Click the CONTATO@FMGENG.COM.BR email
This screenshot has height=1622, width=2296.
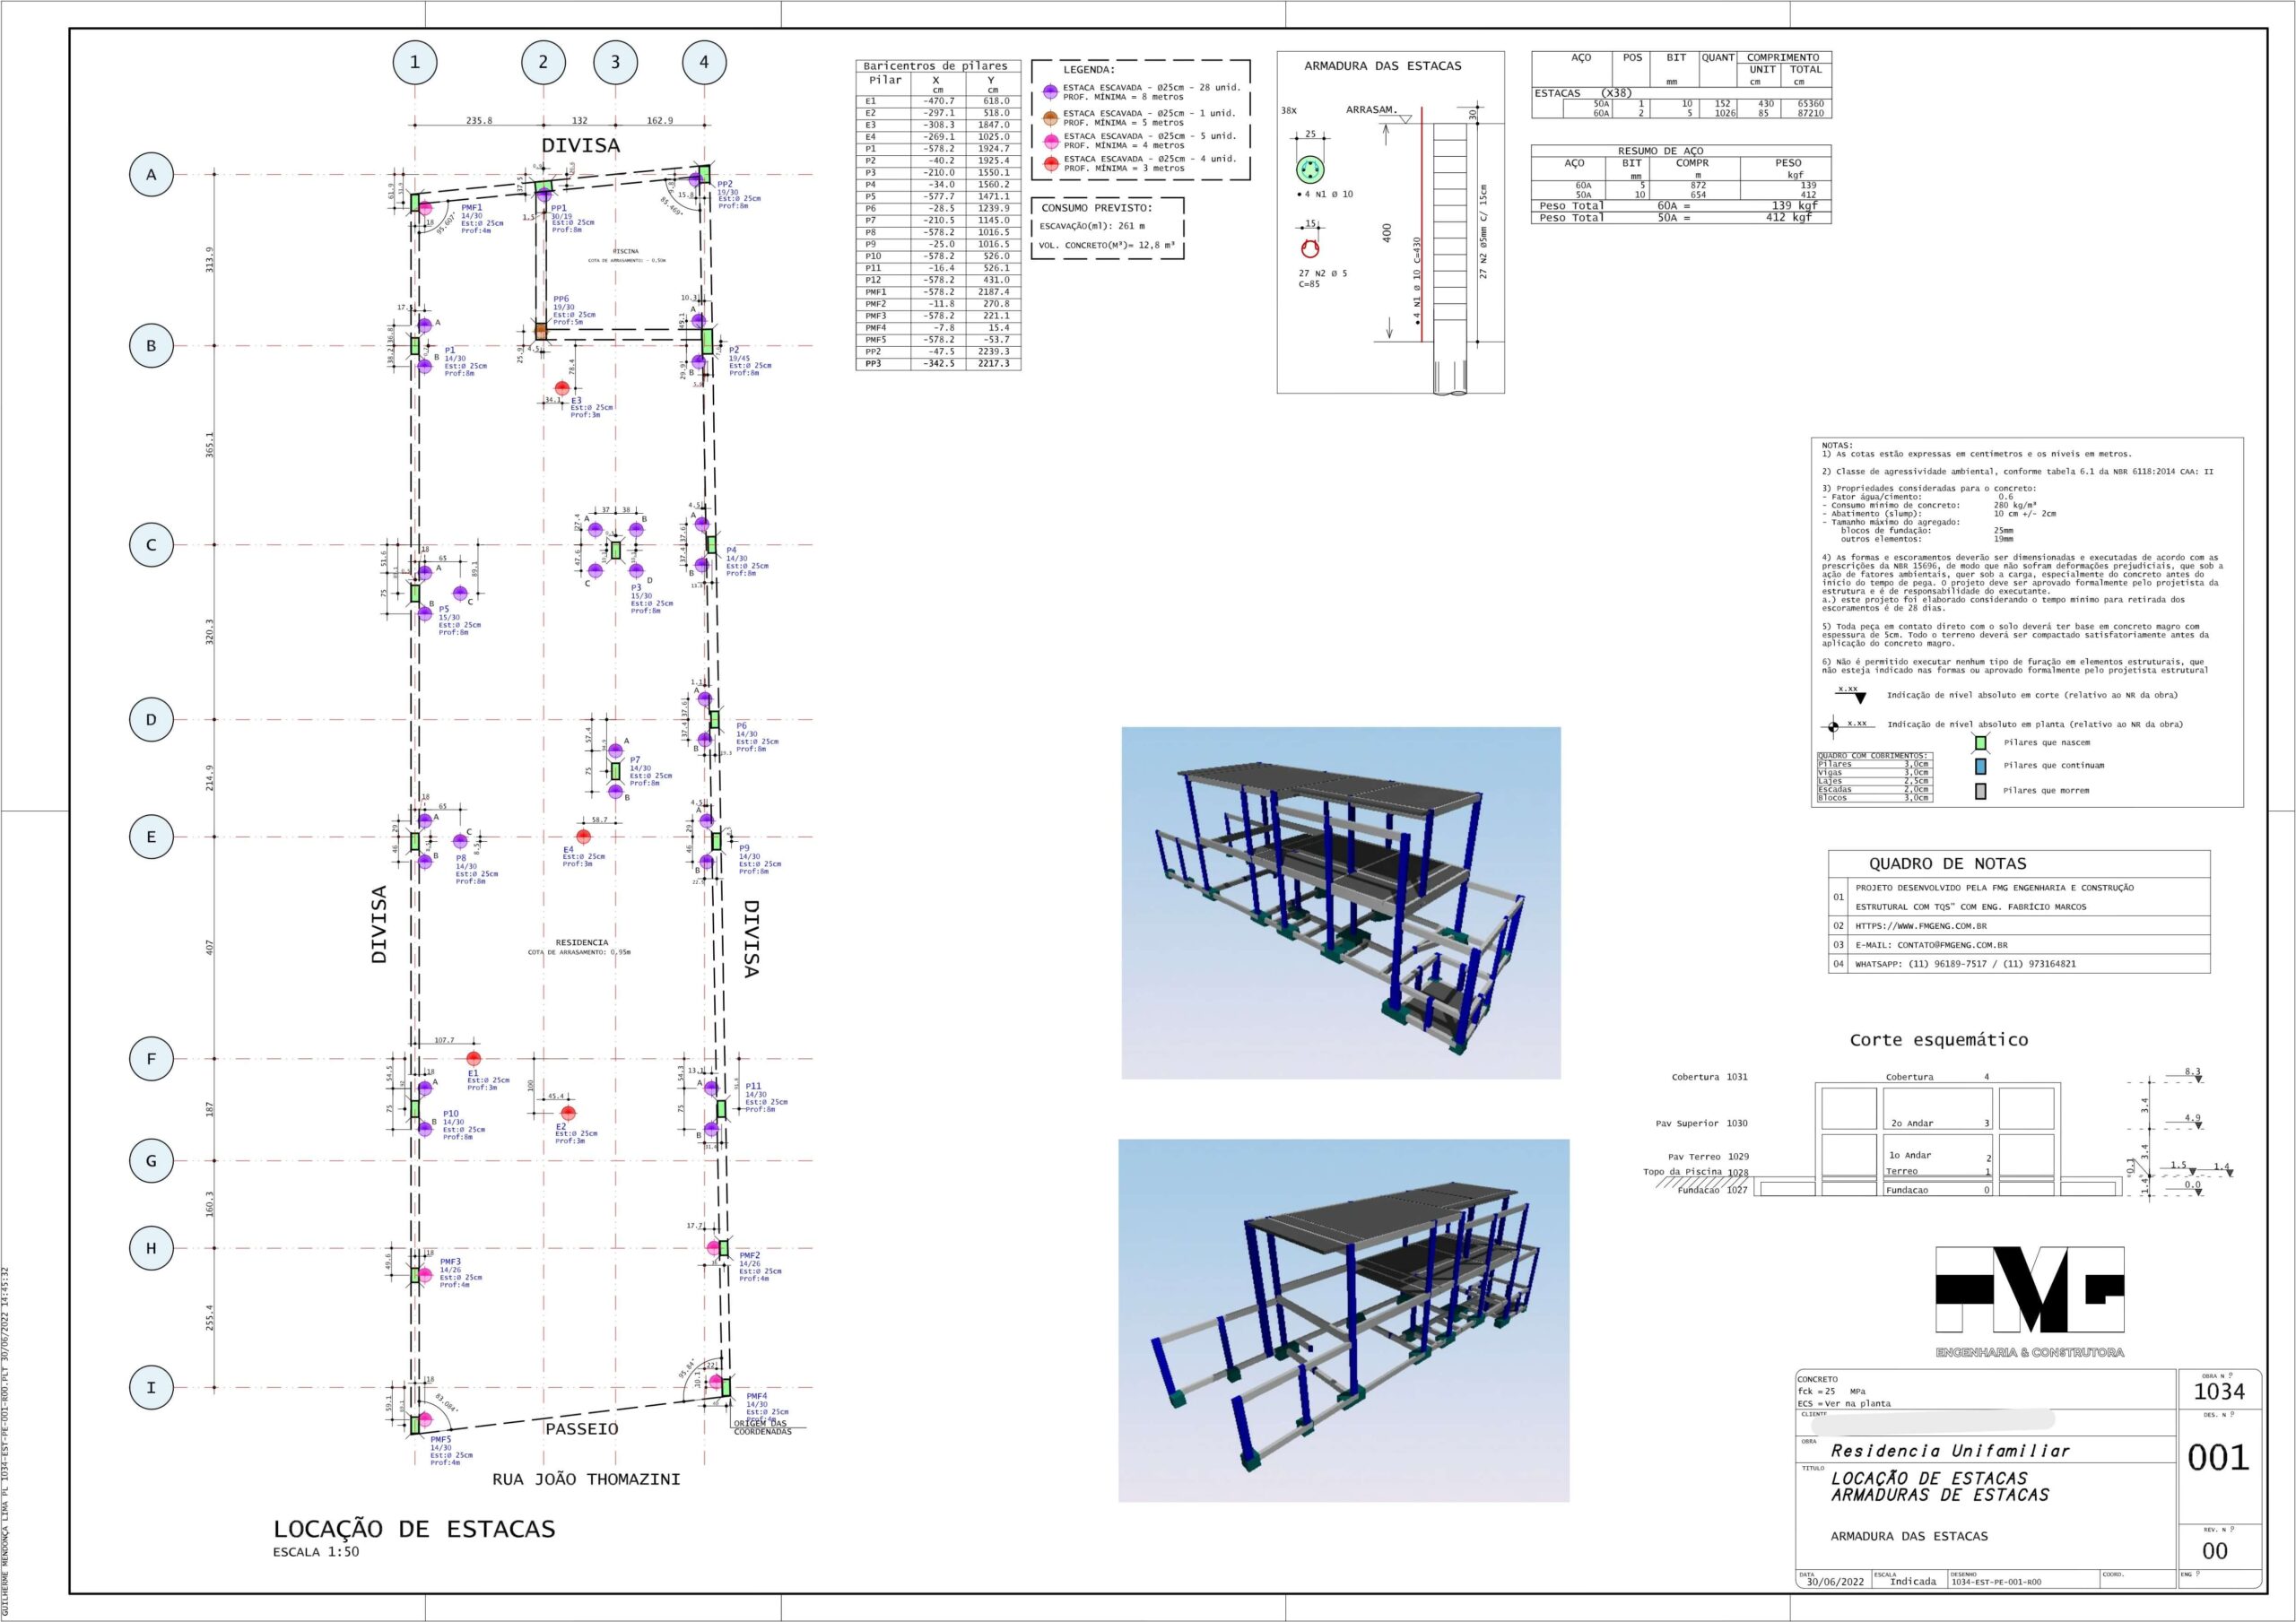[x=1931, y=945]
